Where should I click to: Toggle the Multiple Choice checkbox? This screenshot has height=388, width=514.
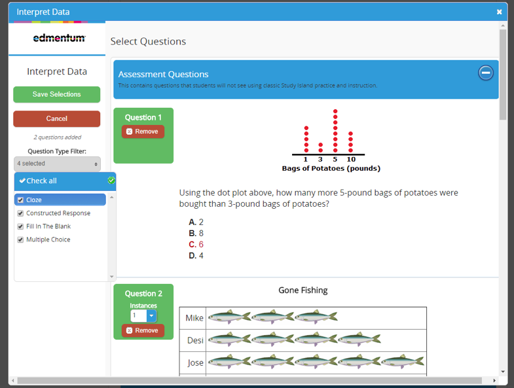click(x=20, y=239)
